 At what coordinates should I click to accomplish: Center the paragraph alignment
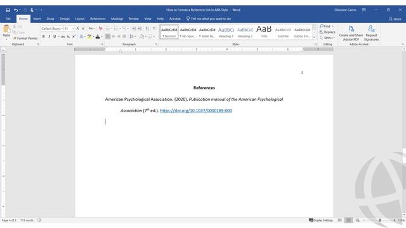pos(113,37)
